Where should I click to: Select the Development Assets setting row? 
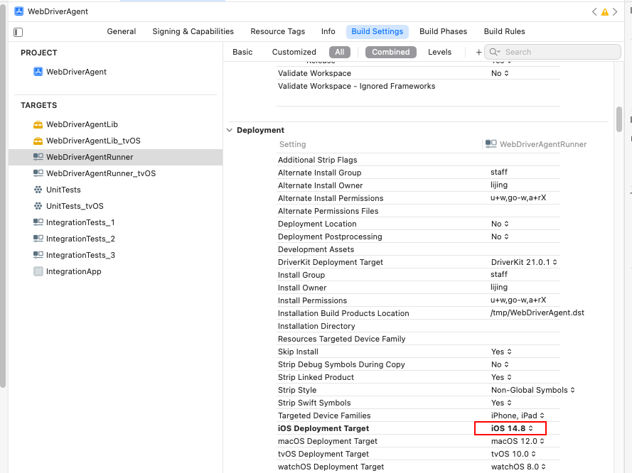419,249
